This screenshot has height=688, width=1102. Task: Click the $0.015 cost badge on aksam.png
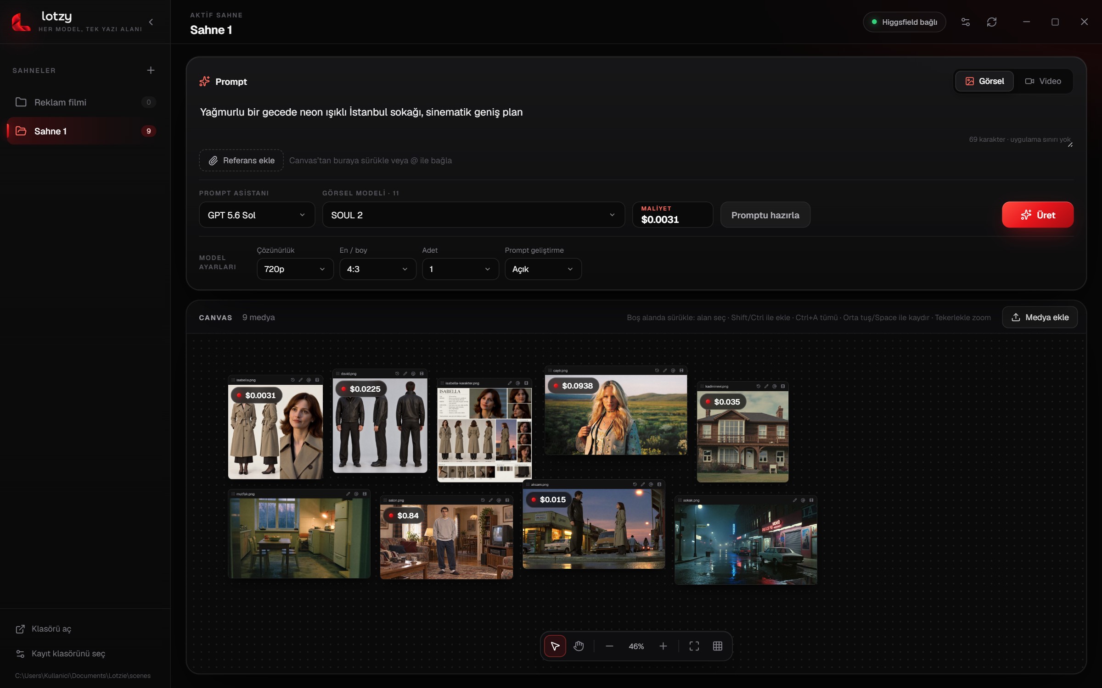548,499
